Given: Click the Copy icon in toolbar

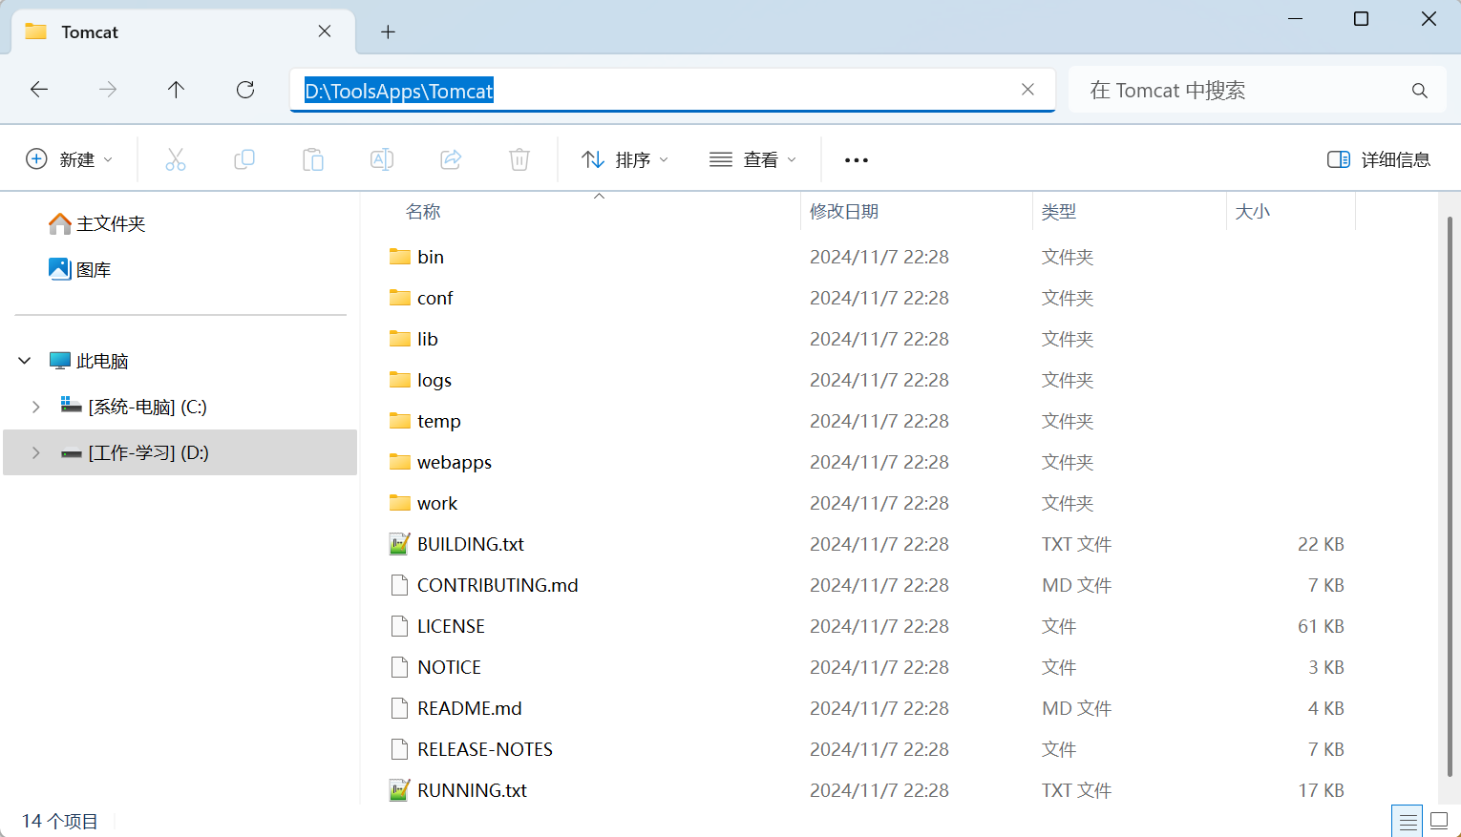Looking at the screenshot, I should [244, 159].
